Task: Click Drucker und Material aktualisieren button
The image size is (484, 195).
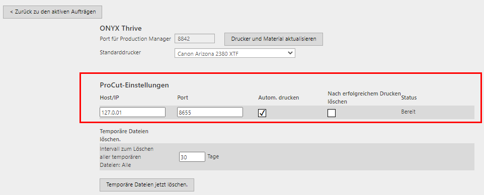Action: point(274,39)
